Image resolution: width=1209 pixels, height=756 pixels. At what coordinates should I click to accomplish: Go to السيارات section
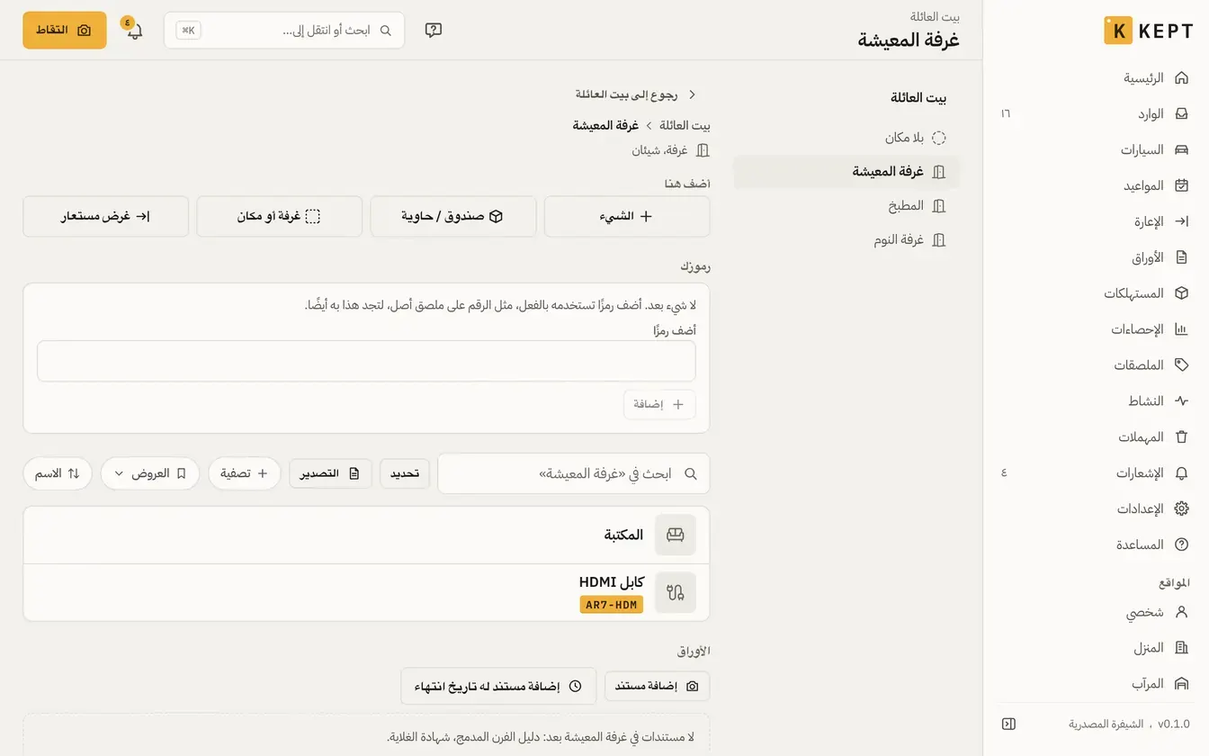pos(1096,150)
